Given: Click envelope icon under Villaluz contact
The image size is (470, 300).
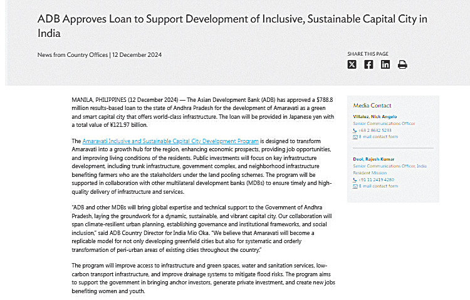Looking at the screenshot, I should 355,137.
